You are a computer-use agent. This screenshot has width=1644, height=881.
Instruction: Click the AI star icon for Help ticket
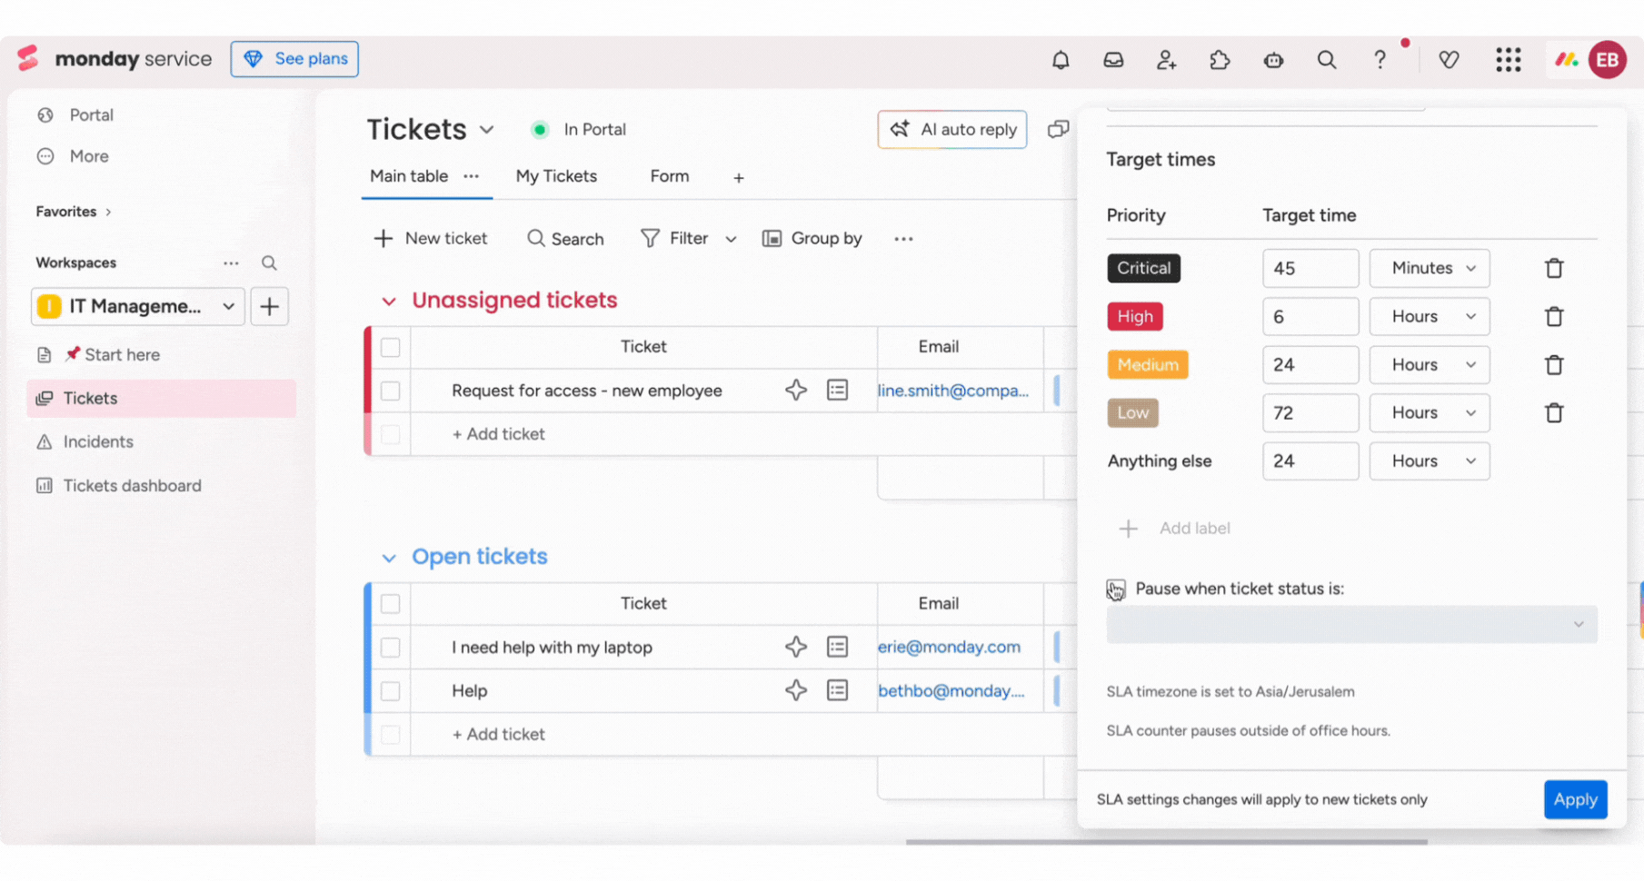(x=796, y=690)
